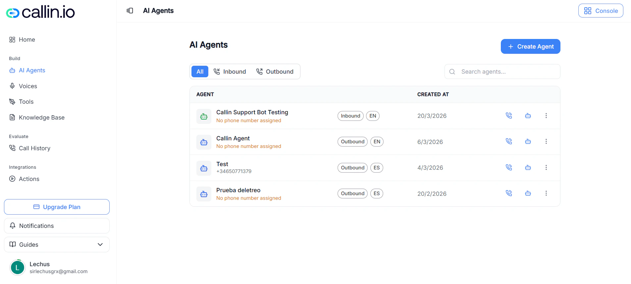The height and width of the screenshot is (284, 631).
Task: Click ES badge on Test row
Action: click(377, 168)
